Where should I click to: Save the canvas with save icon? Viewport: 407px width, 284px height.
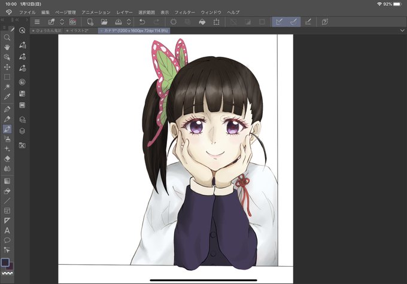pos(118,22)
